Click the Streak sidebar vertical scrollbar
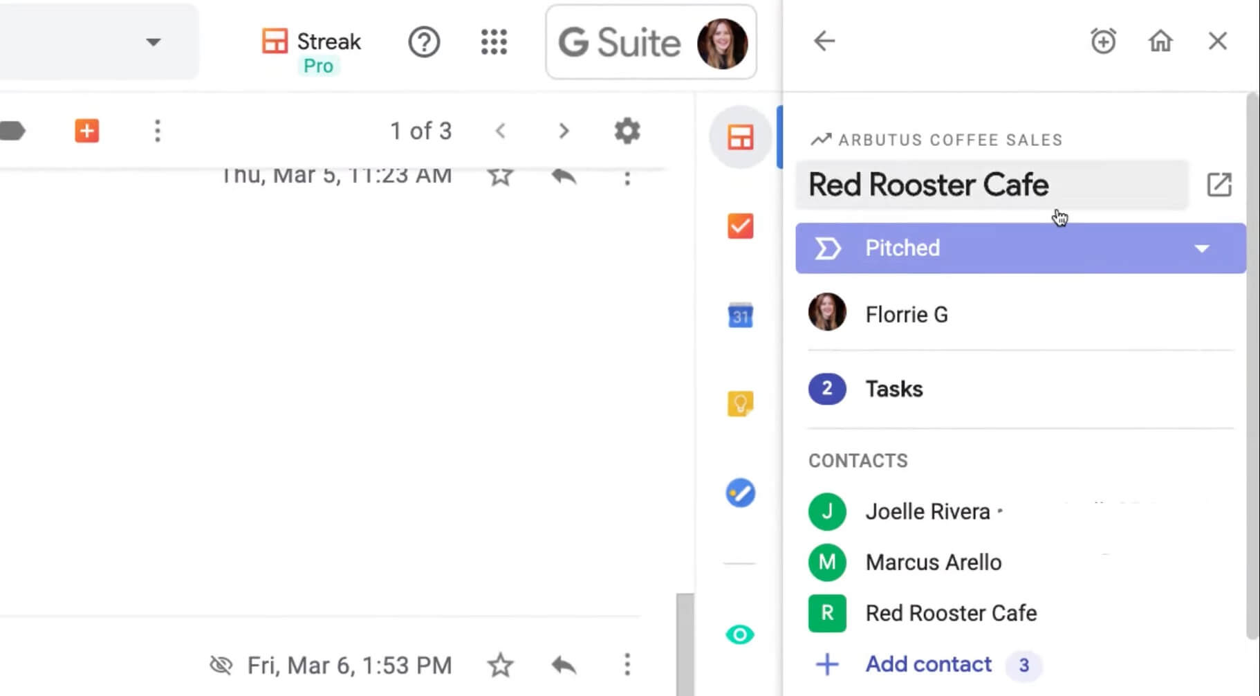The height and width of the screenshot is (696, 1260). (x=1252, y=367)
